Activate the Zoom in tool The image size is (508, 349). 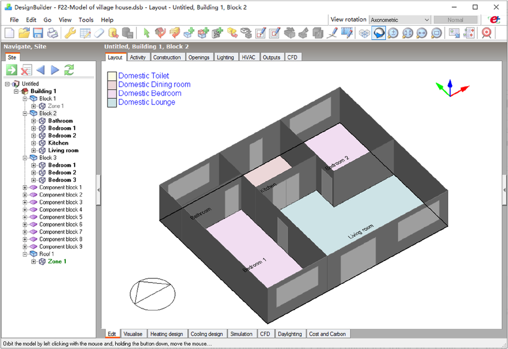(x=392, y=33)
